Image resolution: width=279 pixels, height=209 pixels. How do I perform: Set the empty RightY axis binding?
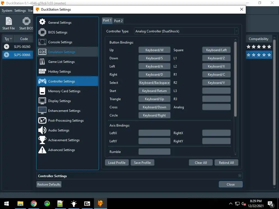[x=216, y=141]
